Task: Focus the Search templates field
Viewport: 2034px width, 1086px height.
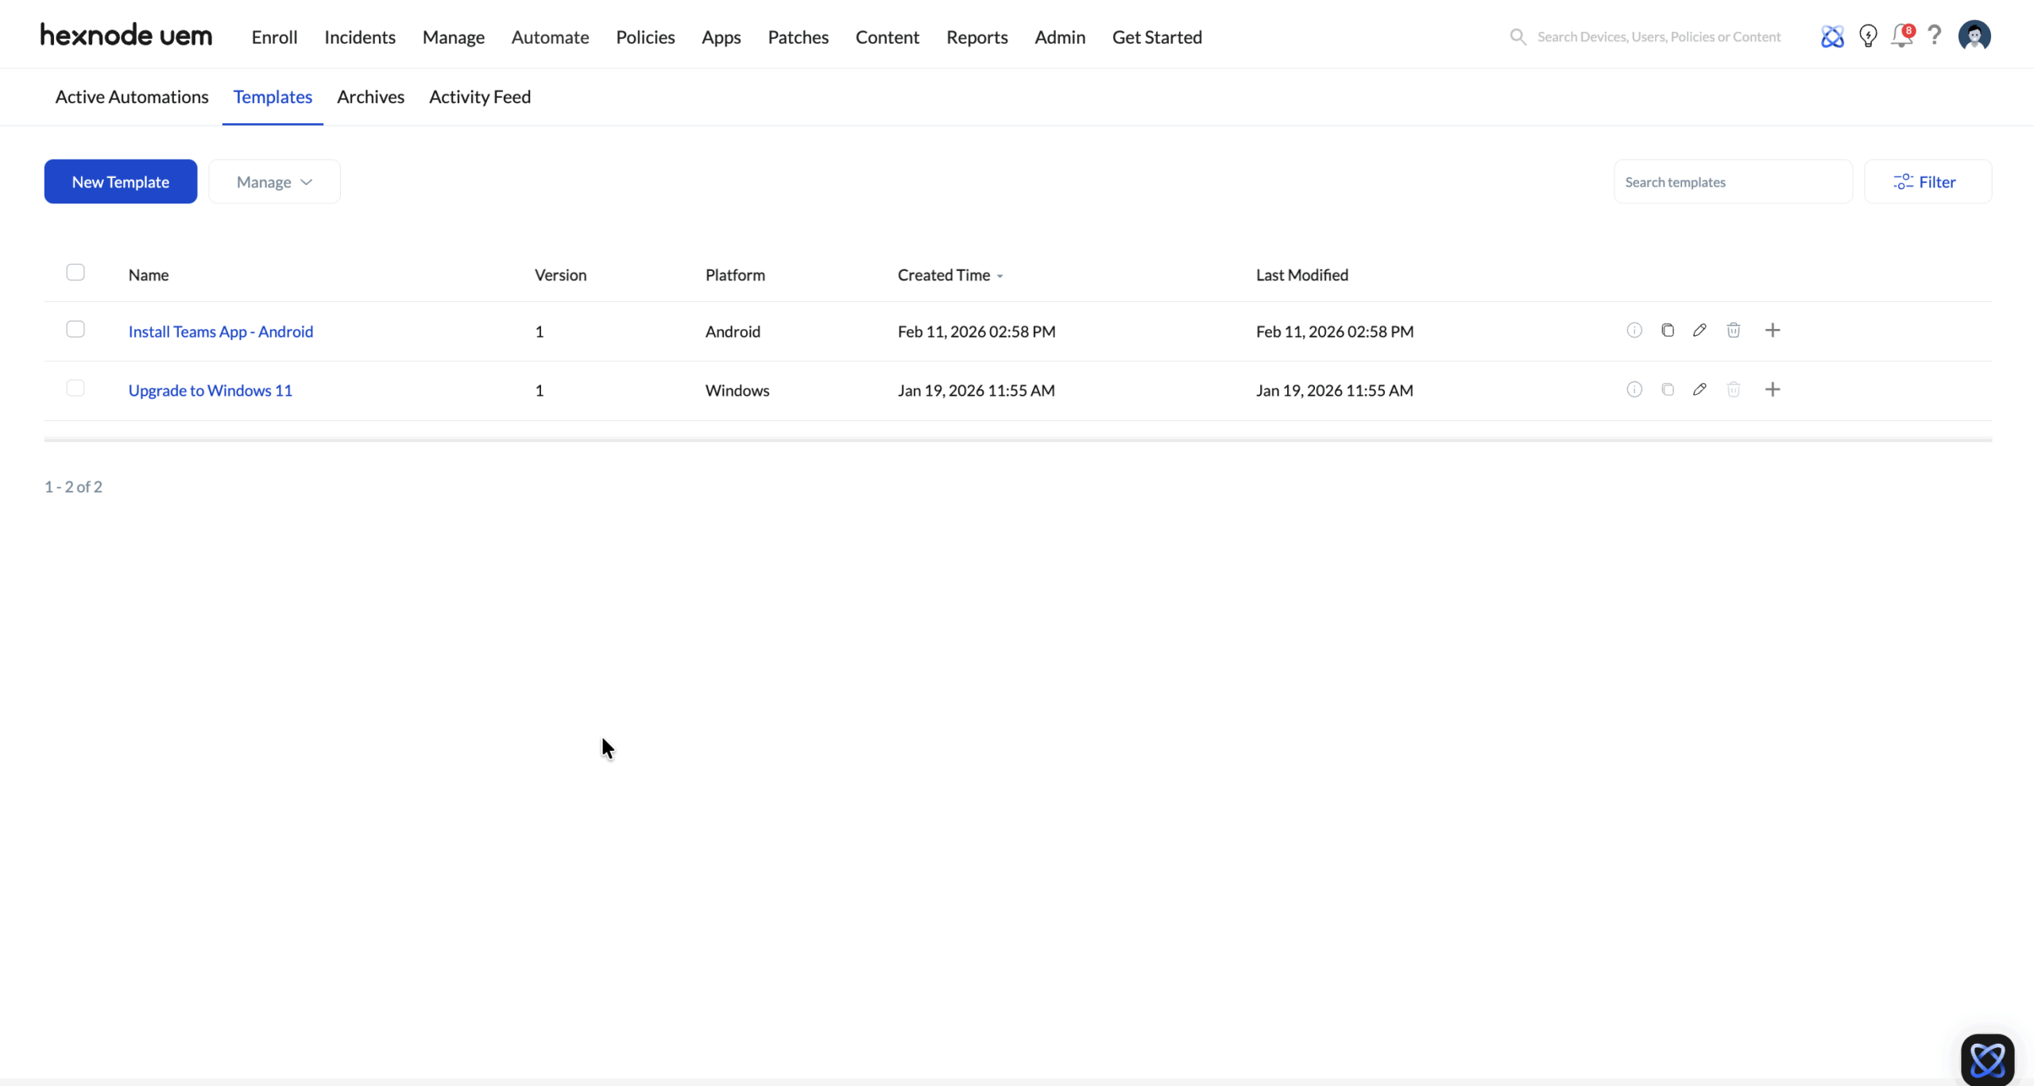Action: coord(1732,182)
